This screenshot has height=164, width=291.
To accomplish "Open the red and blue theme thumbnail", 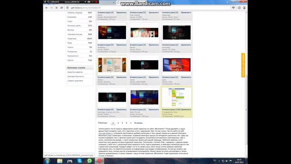I will [177, 65].
